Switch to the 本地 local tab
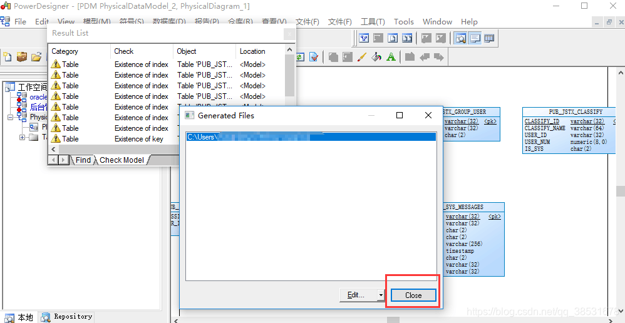 [x=19, y=317]
